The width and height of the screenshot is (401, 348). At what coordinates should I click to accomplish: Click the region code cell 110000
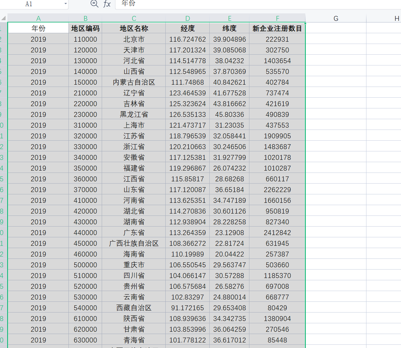85,39
